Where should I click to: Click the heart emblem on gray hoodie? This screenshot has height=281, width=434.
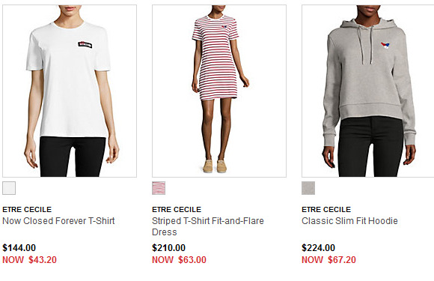[385, 46]
